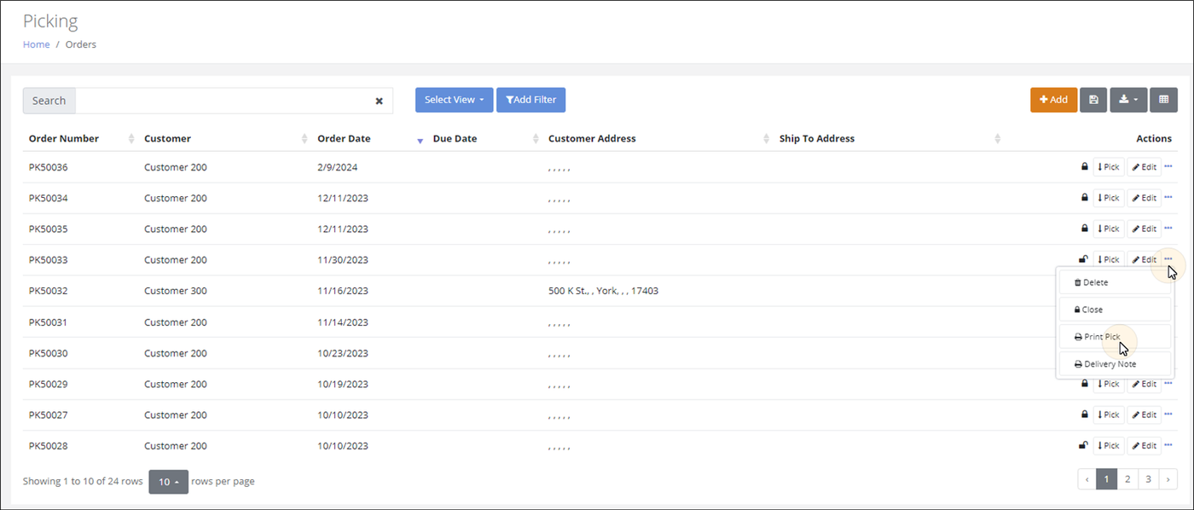Click the open padlock icon for PK50028
Image resolution: width=1194 pixels, height=510 pixels.
1084,445
